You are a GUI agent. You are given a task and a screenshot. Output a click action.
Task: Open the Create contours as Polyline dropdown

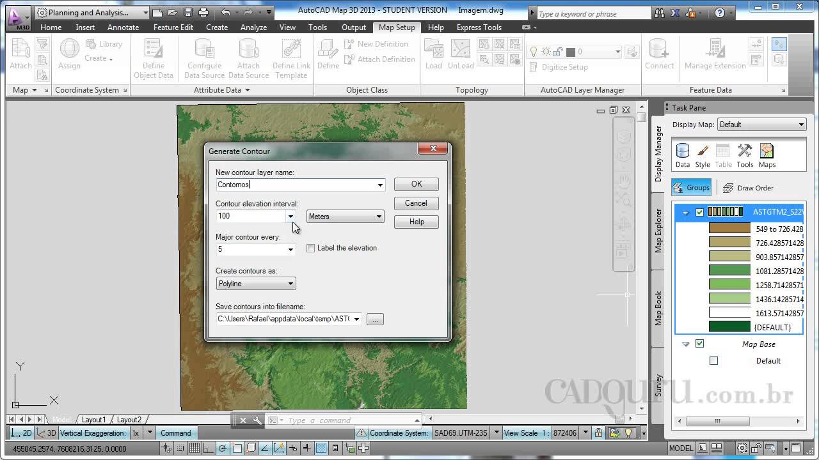pos(256,284)
